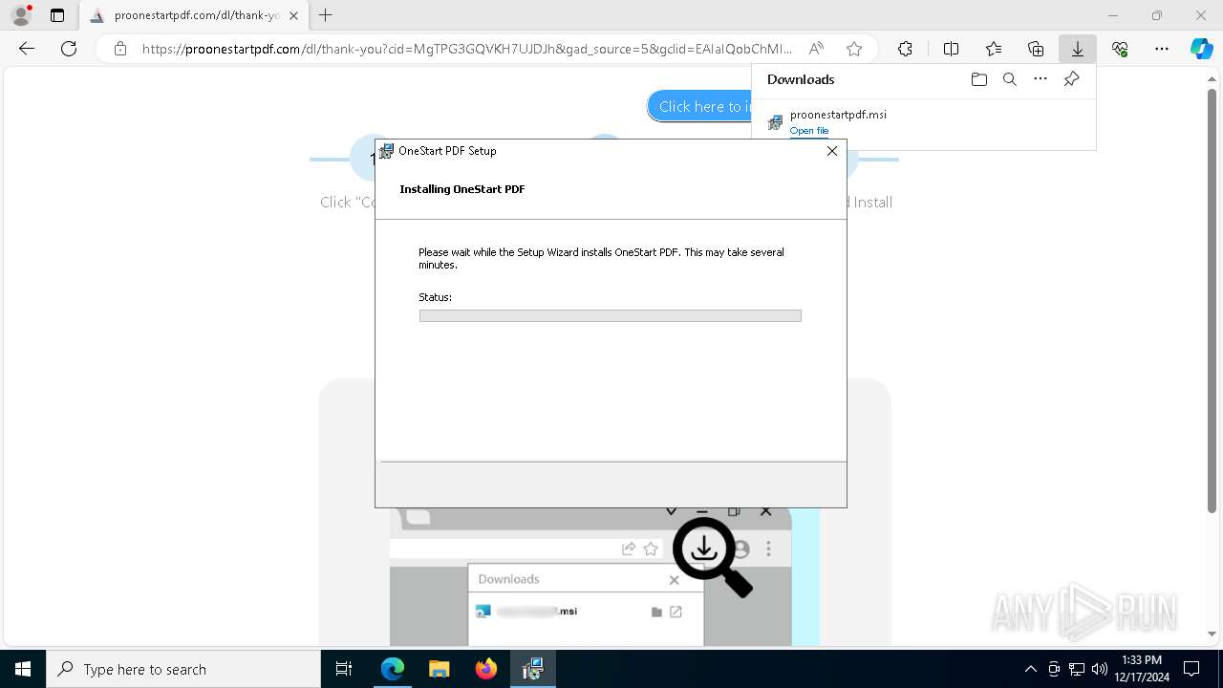Show hidden system tray icons
1223x688 pixels.
[1030, 669]
